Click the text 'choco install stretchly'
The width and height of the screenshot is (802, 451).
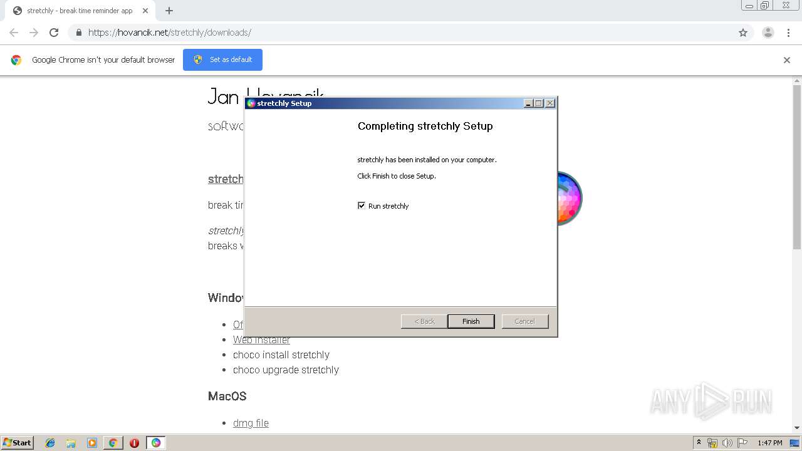281,355
